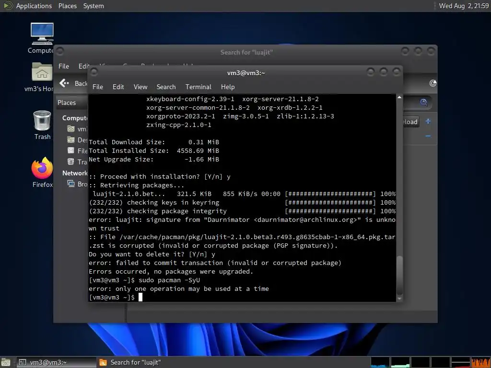Minimize the terminal window

(x=371, y=72)
